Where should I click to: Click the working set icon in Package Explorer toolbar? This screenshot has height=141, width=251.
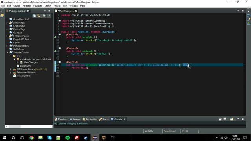[x=44, y=16]
